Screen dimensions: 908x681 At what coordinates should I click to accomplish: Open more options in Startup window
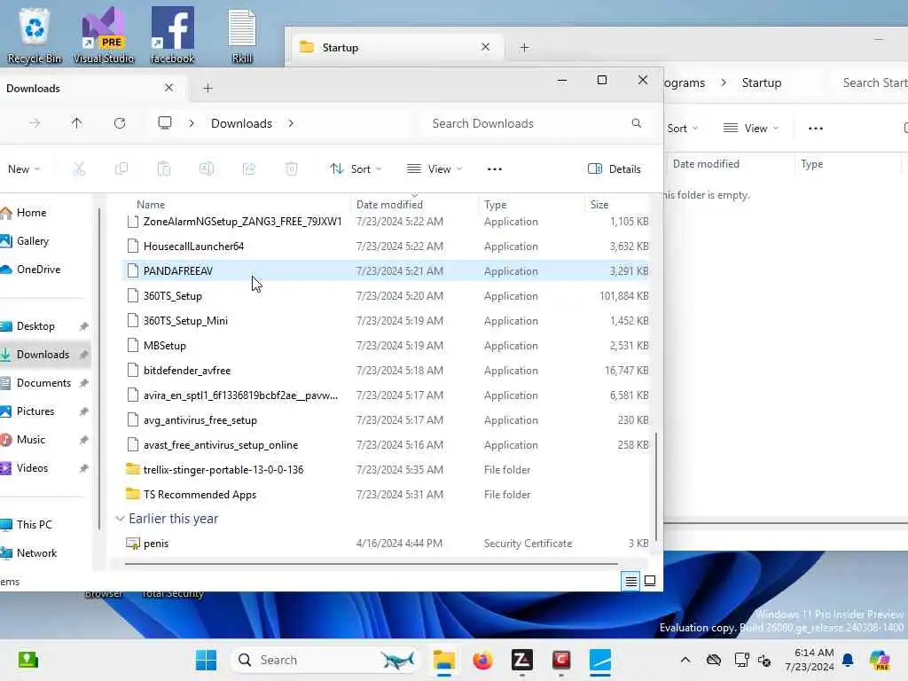click(x=816, y=129)
